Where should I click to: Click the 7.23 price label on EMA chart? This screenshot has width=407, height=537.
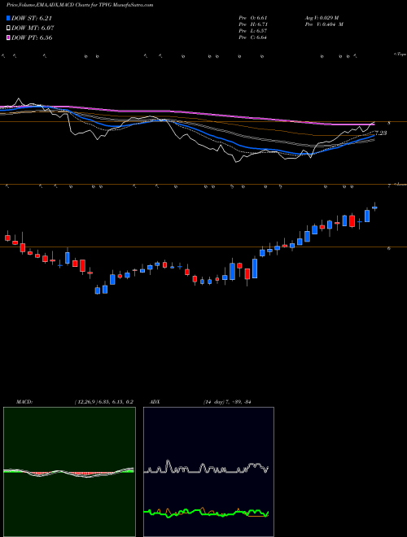pyautogui.click(x=381, y=133)
